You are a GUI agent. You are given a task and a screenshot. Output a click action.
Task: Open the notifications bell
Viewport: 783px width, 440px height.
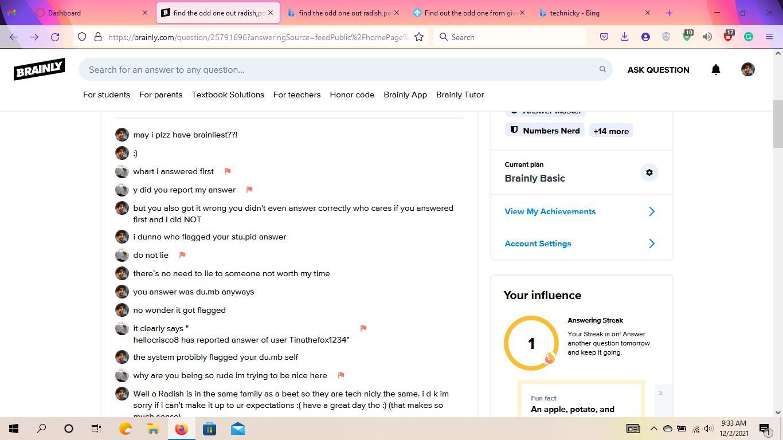click(x=716, y=69)
